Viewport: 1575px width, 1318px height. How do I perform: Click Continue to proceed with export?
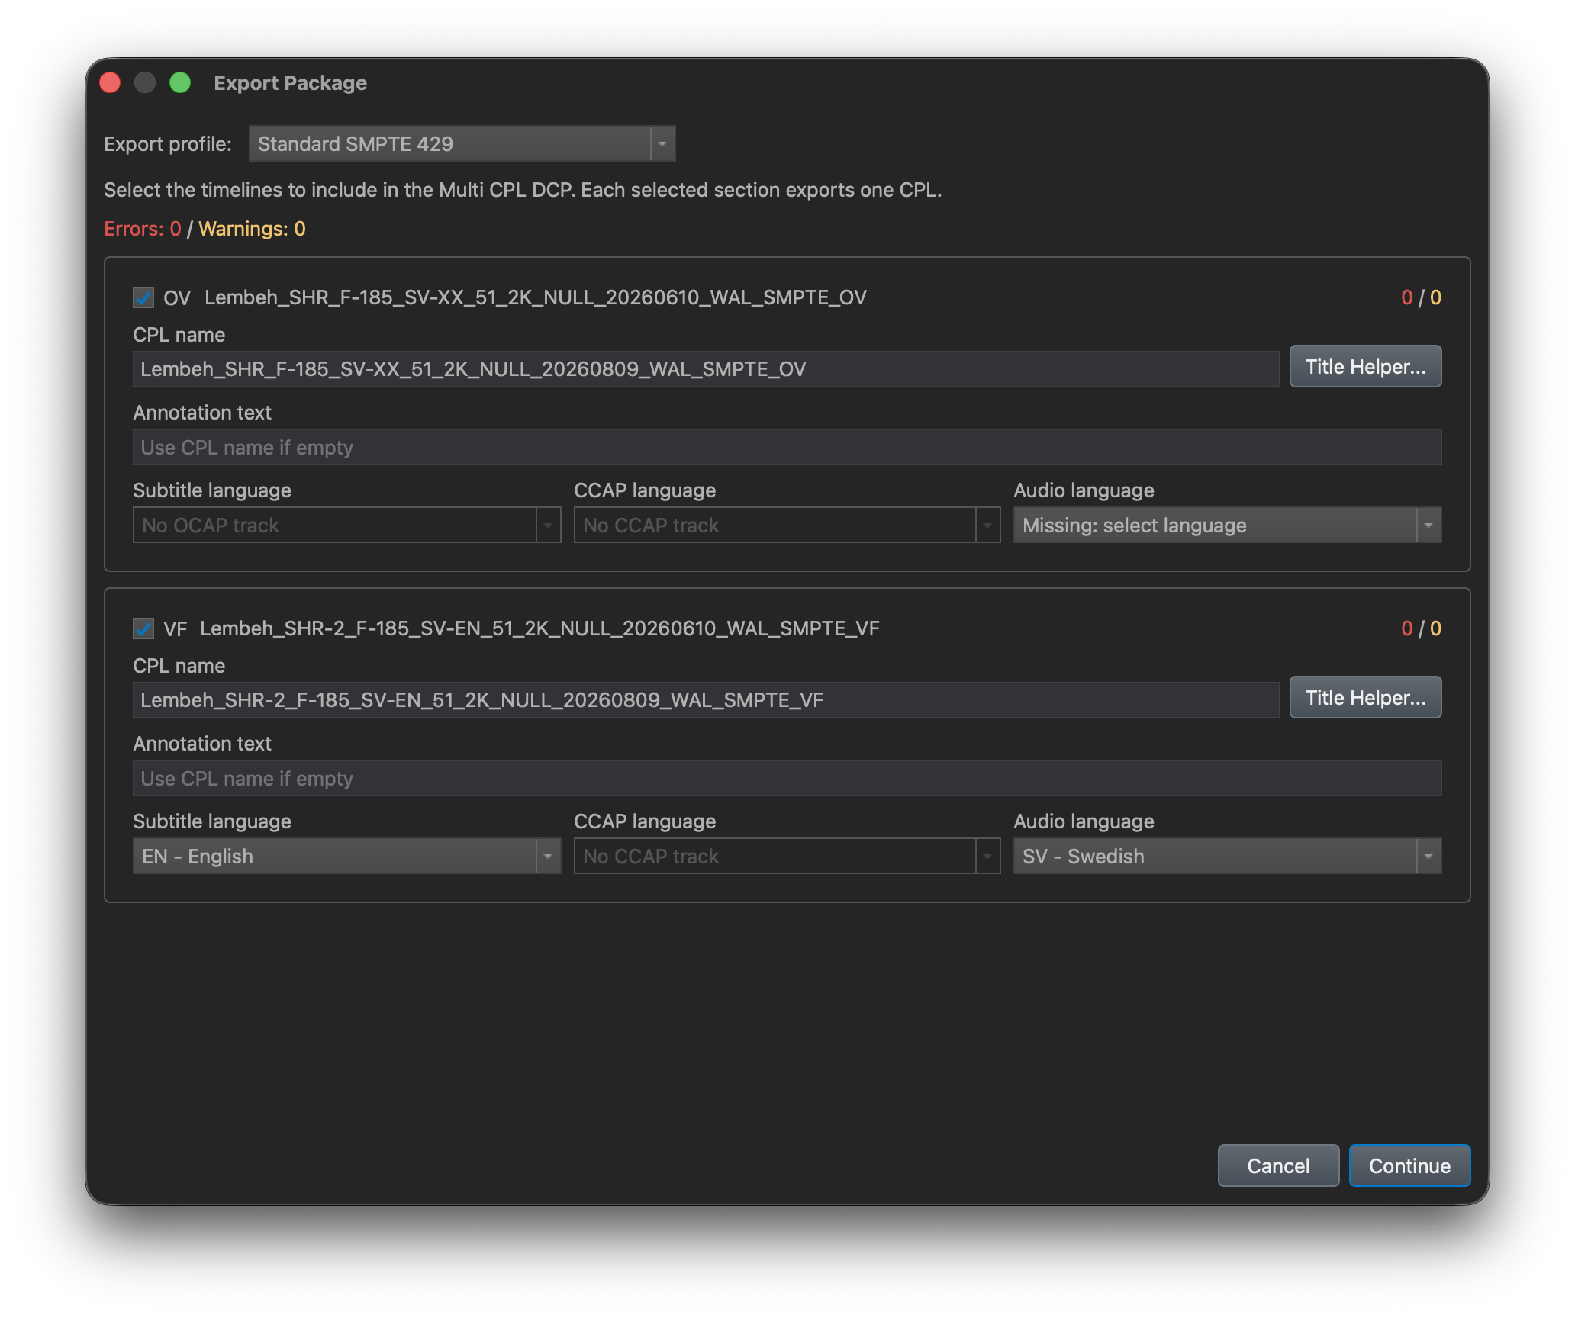(x=1409, y=1165)
